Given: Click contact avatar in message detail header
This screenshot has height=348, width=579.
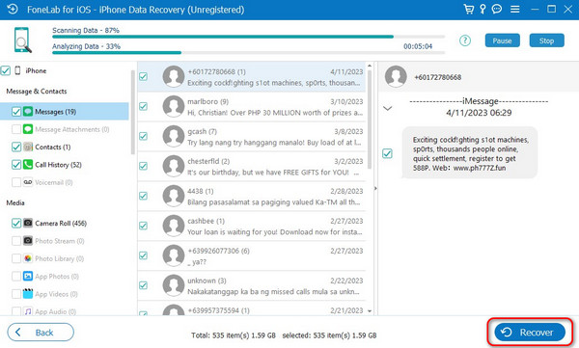Looking at the screenshot, I should (x=396, y=76).
